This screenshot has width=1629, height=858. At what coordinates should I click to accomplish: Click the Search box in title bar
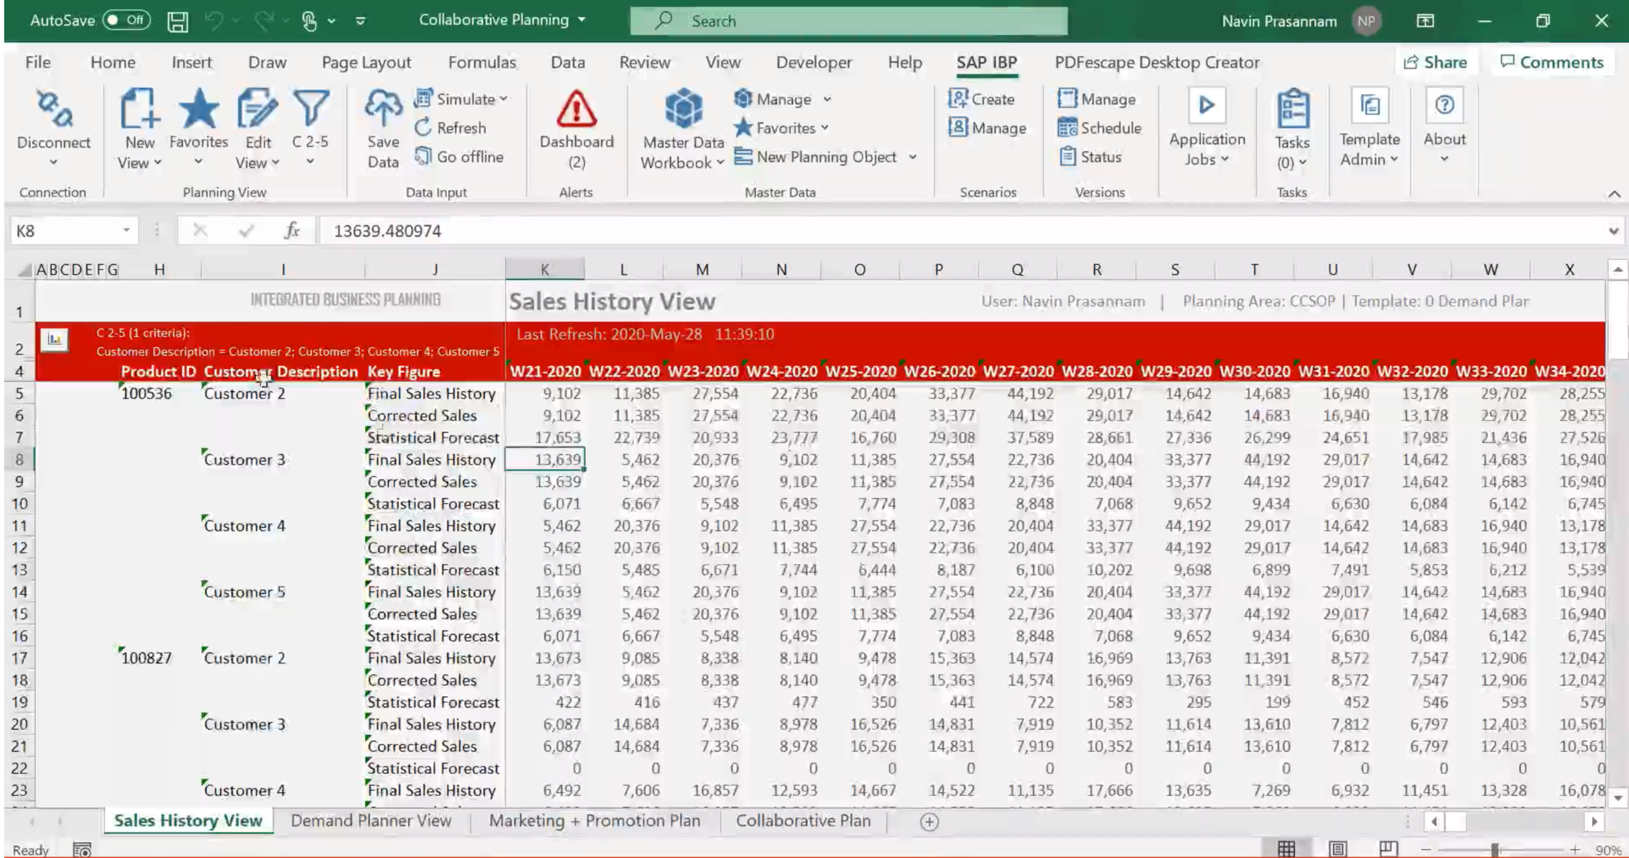click(x=847, y=20)
